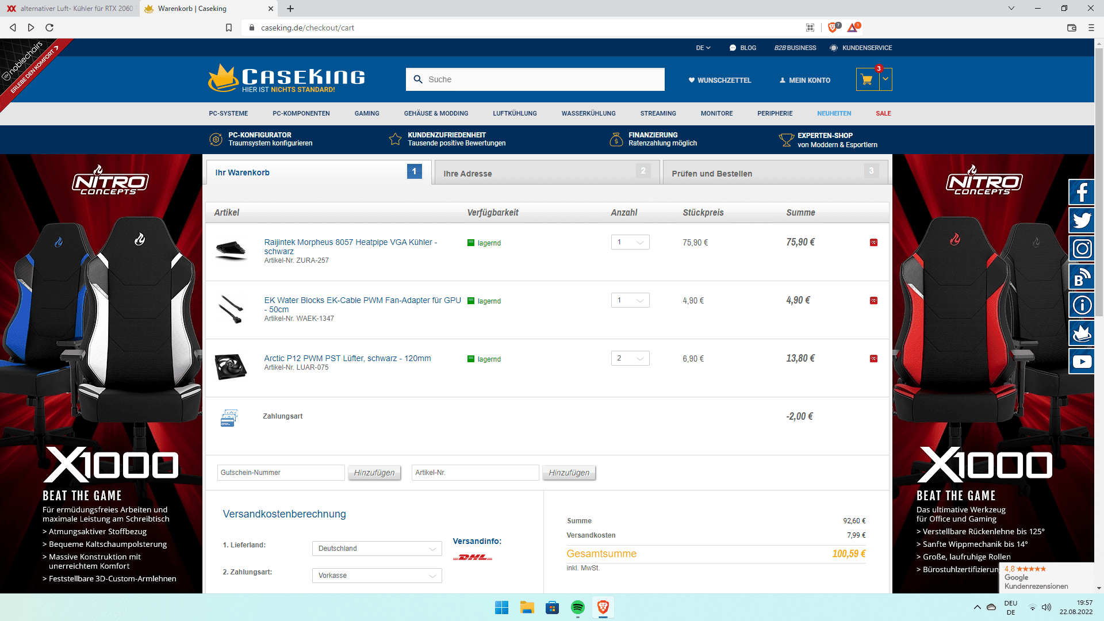
Task: Change quantity for Raijintek Morpheus
Action: (630, 242)
